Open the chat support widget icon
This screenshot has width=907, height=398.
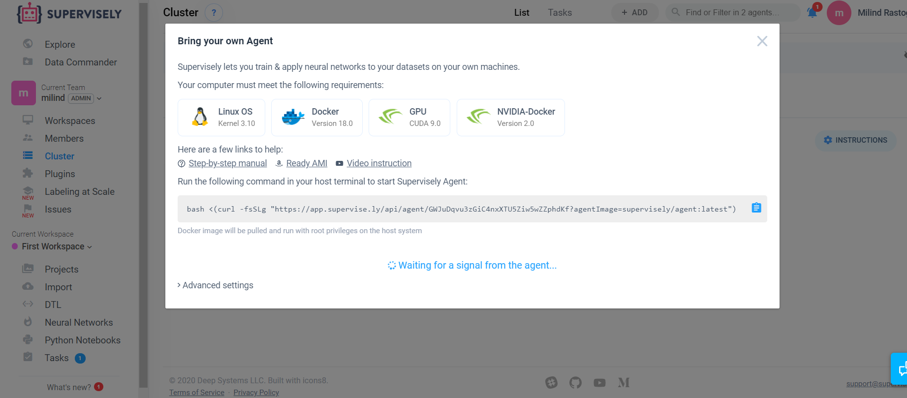pos(901,368)
